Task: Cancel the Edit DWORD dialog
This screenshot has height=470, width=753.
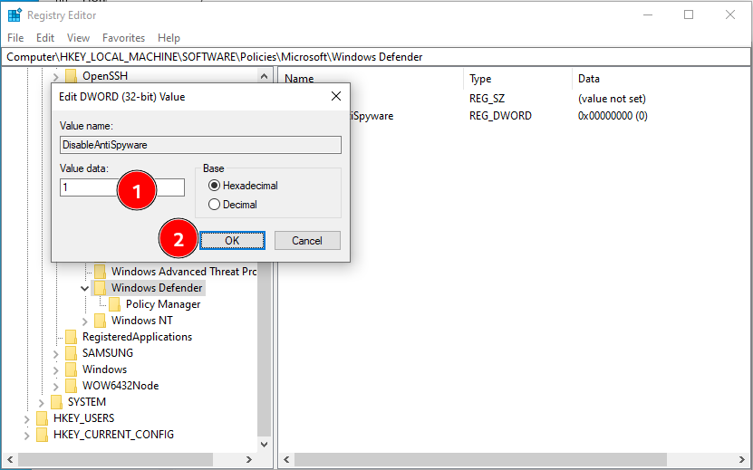Action: tap(306, 240)
